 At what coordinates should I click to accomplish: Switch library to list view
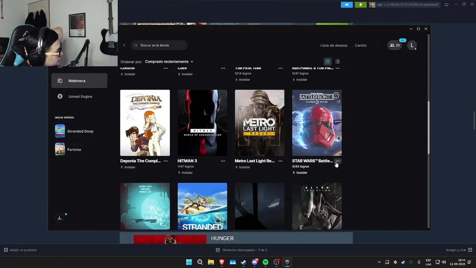[338, 61]
